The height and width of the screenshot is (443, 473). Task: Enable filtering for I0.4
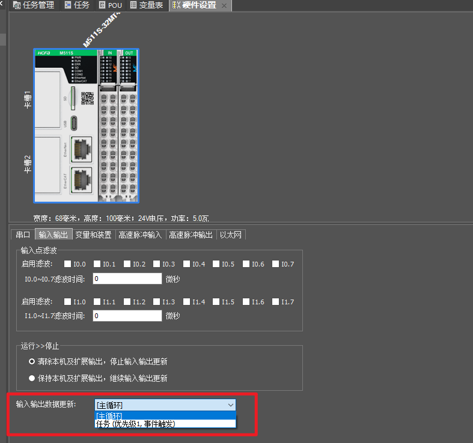coord(187,264)
